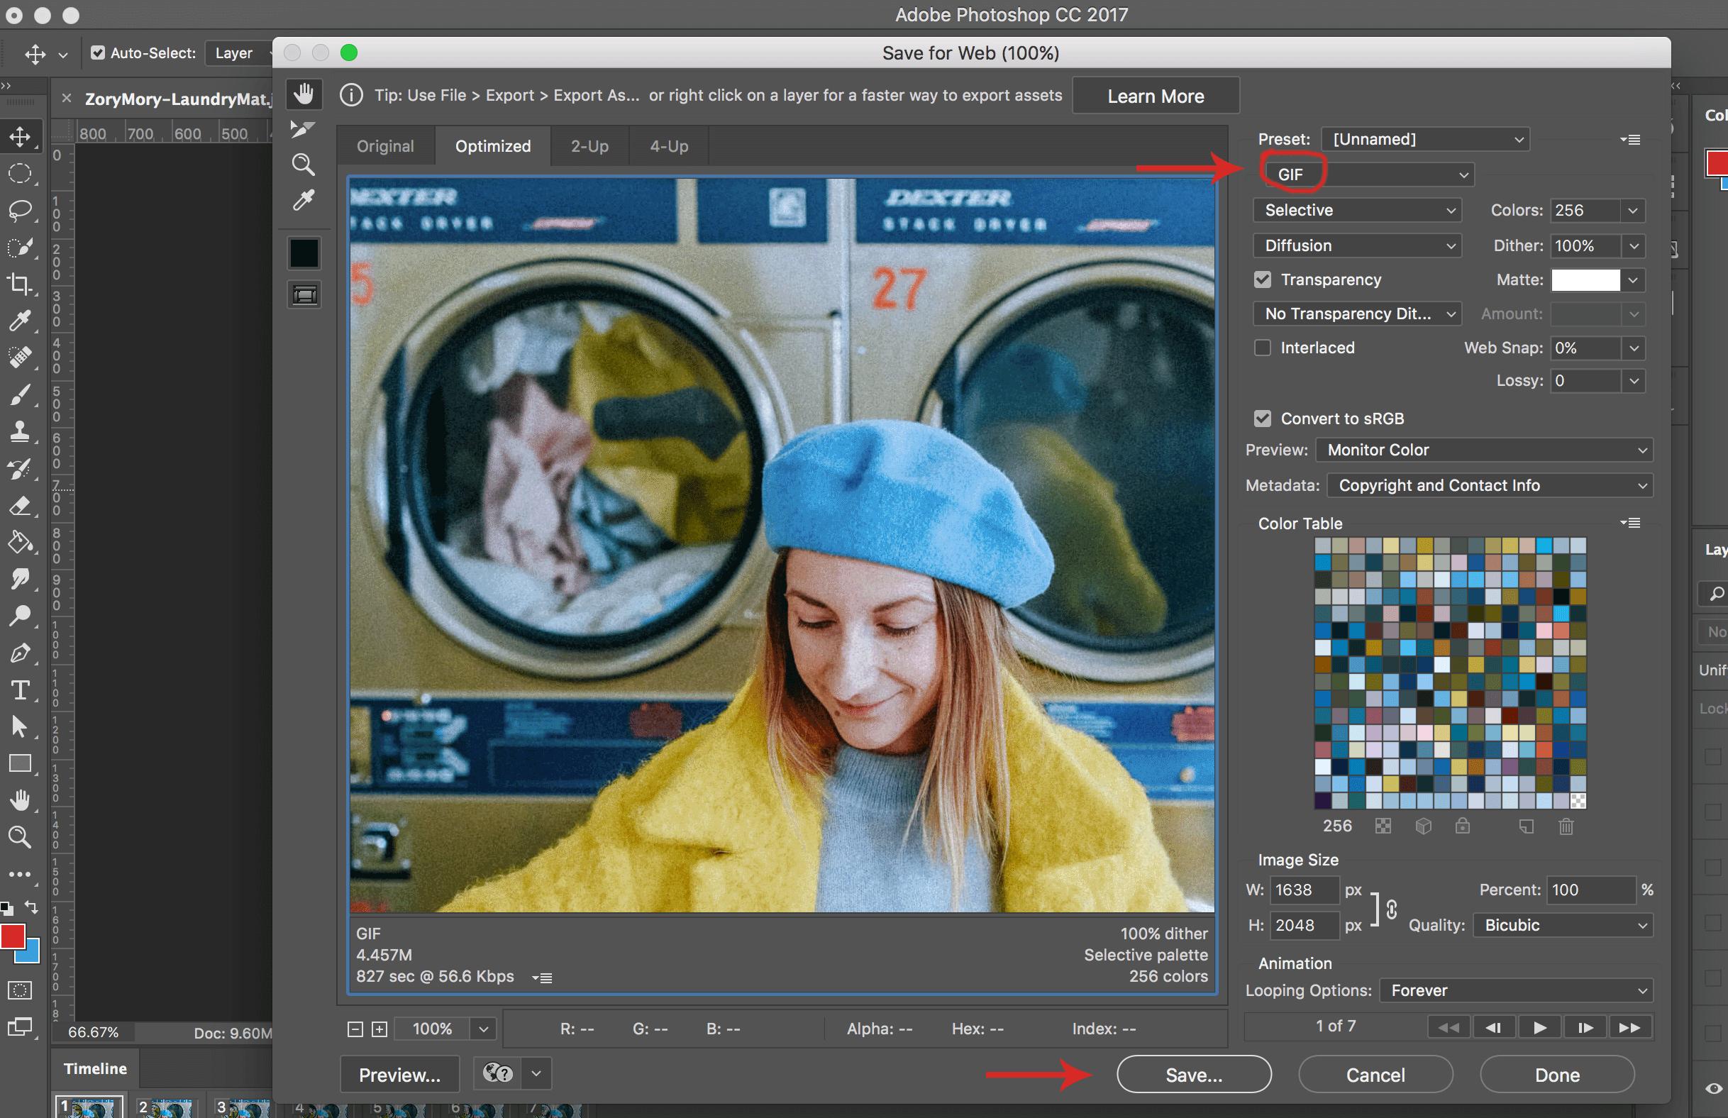The height and width of the screenshot is (1118, 1728).
Task: Shift selected colors to web palette cube
Action: point(1422,826)
